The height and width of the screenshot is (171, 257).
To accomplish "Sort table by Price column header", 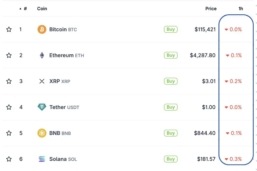I will pos(211,9).
